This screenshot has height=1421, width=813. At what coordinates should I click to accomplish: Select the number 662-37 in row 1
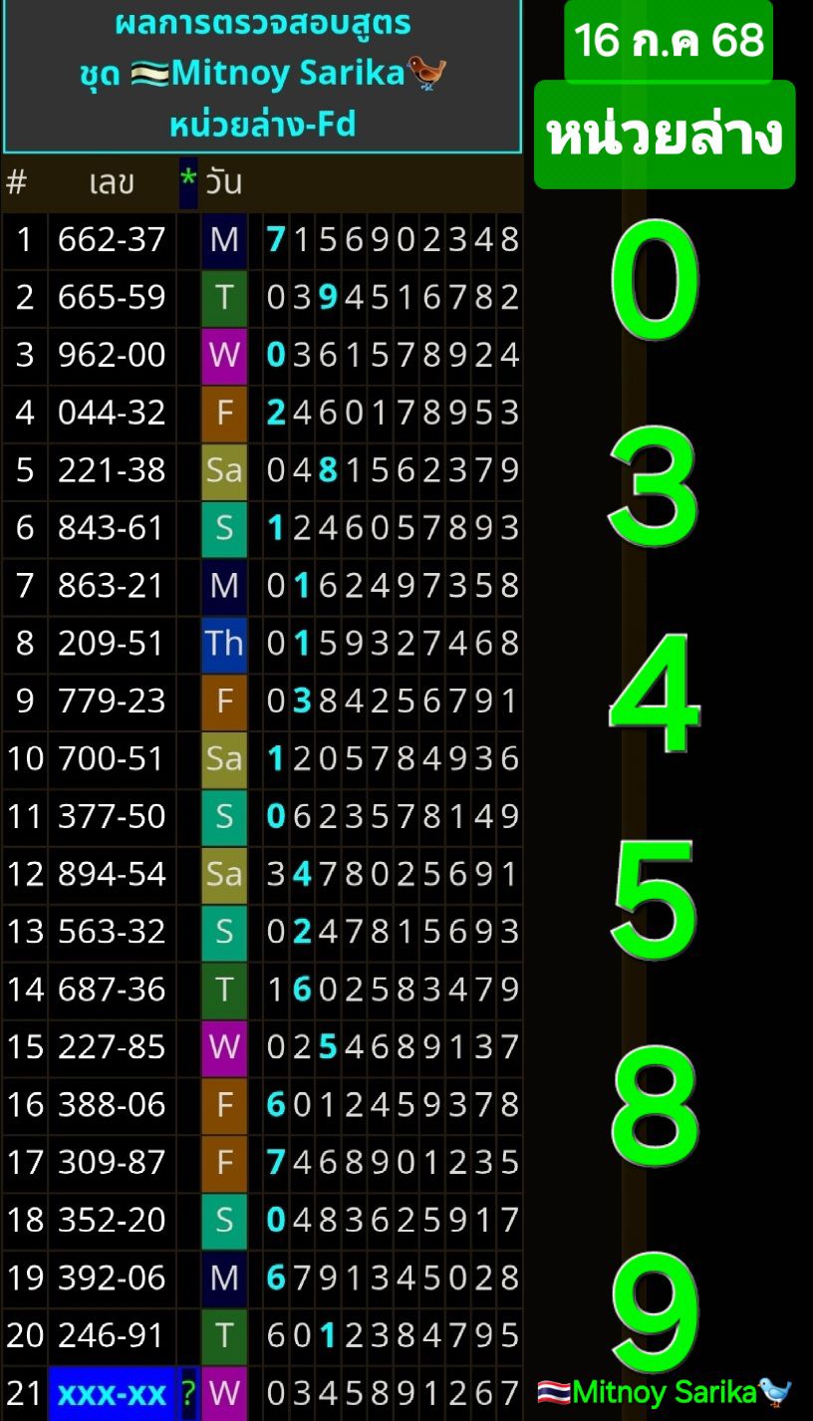pos(112,239)
